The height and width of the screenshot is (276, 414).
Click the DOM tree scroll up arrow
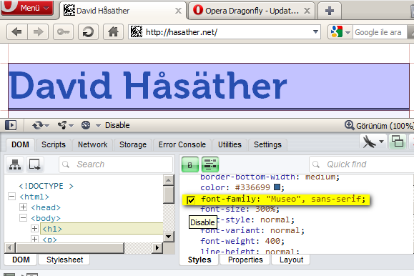[x=169, y=180]
